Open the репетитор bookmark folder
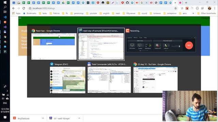 pyautogui.click(x=77, y=13)
